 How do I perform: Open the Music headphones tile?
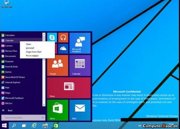[x=63, y=38]
